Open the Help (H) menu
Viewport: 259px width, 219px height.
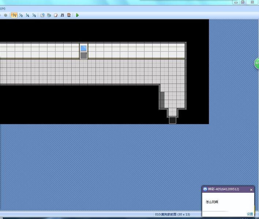point(3,8)
